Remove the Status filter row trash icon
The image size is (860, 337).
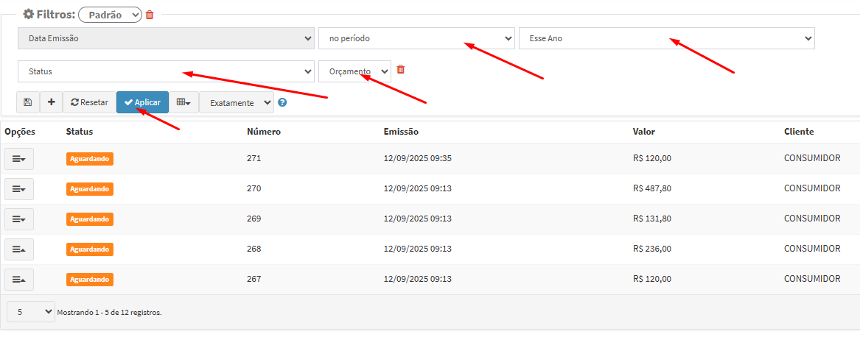point(401,70)
